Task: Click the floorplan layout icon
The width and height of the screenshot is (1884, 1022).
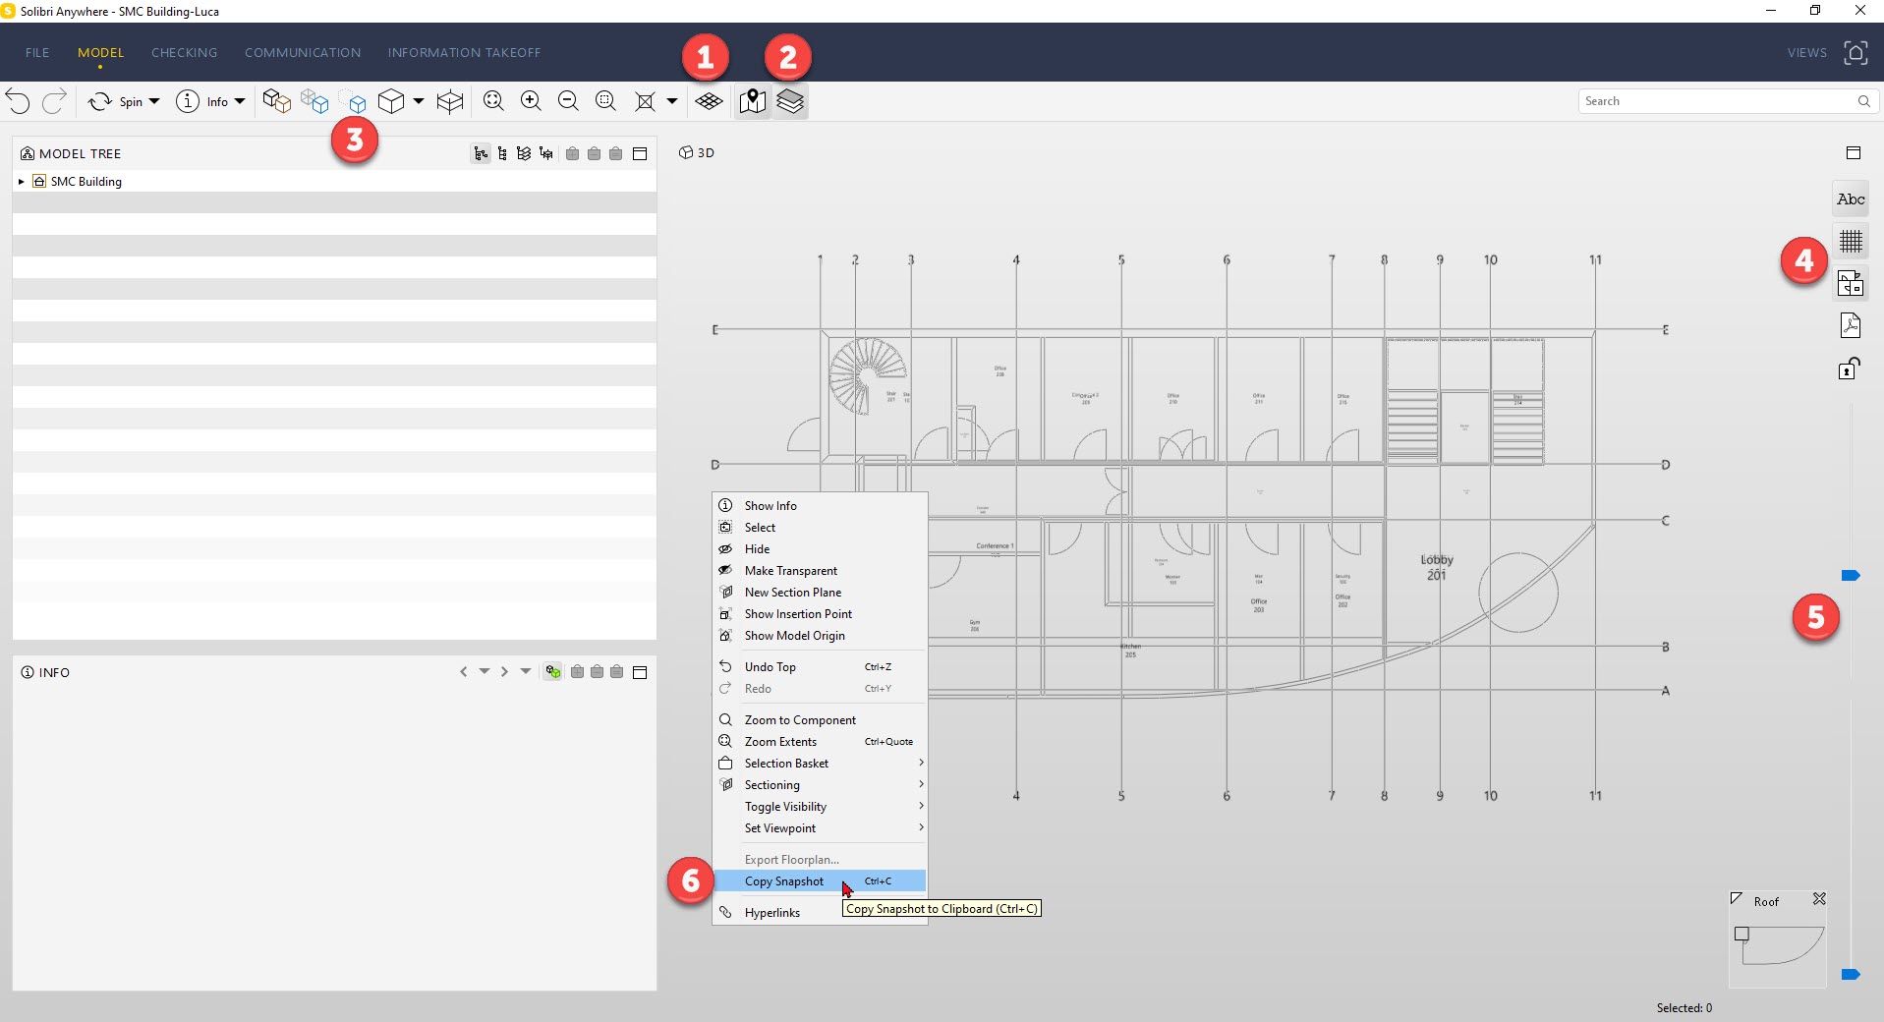Action: pos(1851,284)
